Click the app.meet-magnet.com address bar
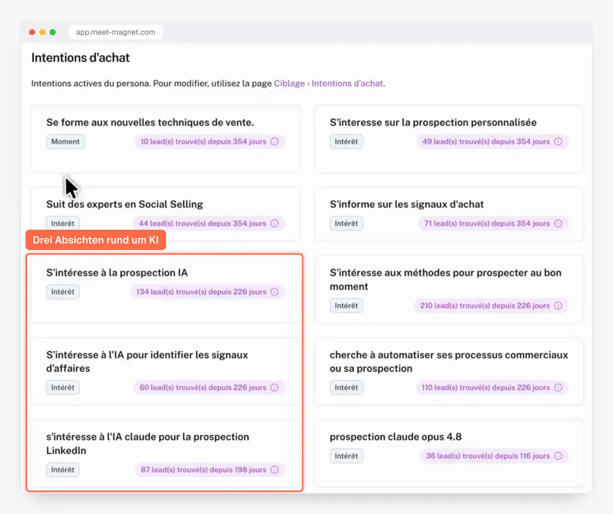Screen dimensions: 613x514 (x=116, y=32)
